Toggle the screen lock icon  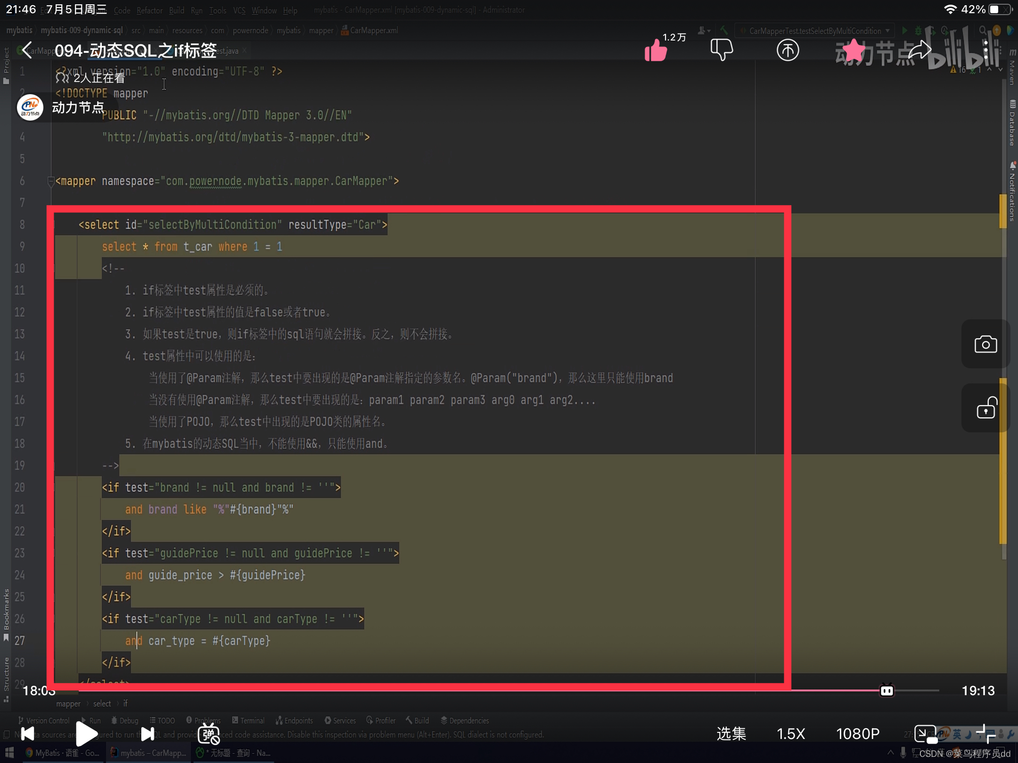pos(985,408)
